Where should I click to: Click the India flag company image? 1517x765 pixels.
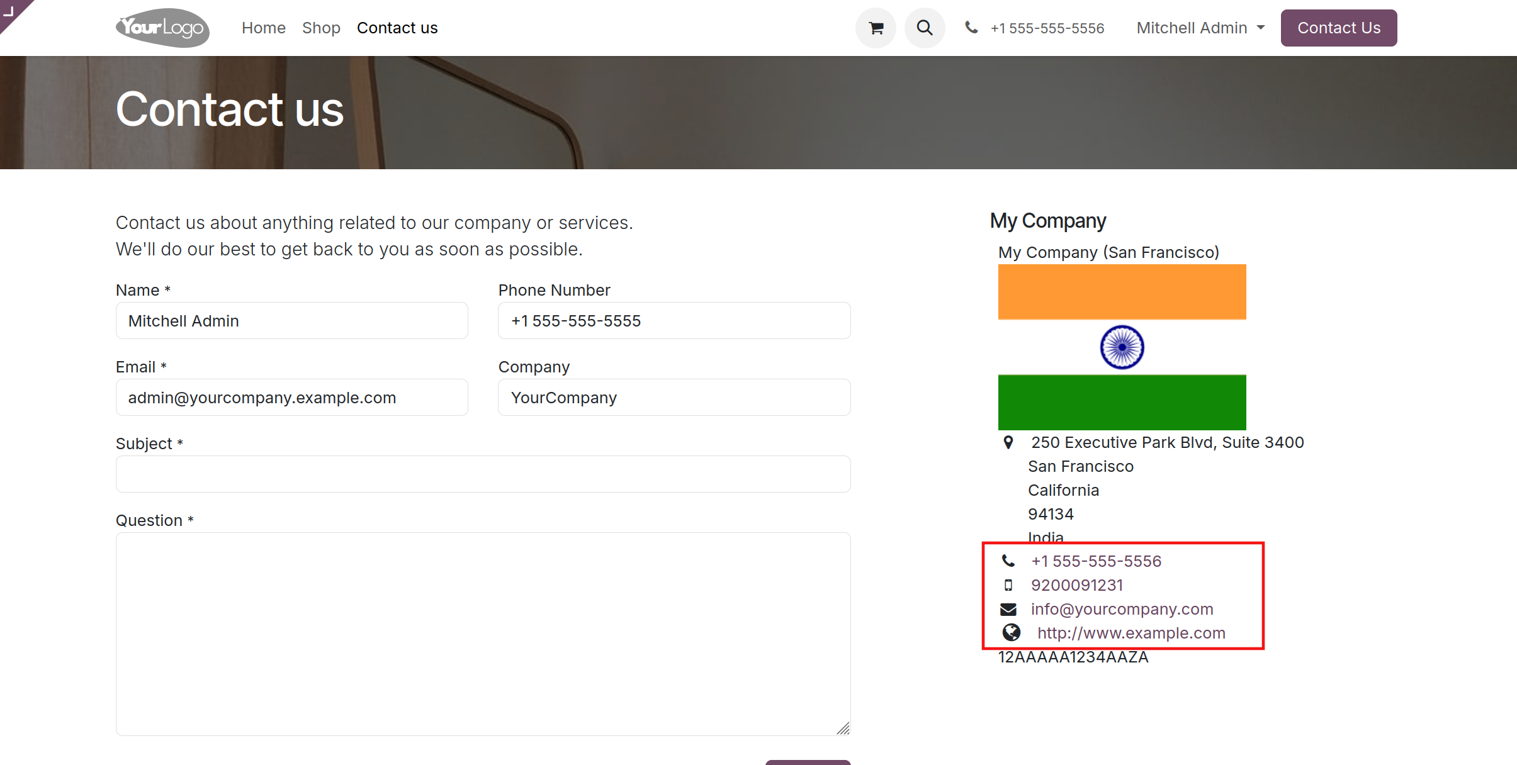pyautogui.click(x=1122, y=347)
